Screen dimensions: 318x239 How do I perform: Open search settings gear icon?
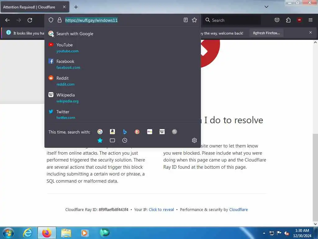pyautogui.click(x=194, y=140)
